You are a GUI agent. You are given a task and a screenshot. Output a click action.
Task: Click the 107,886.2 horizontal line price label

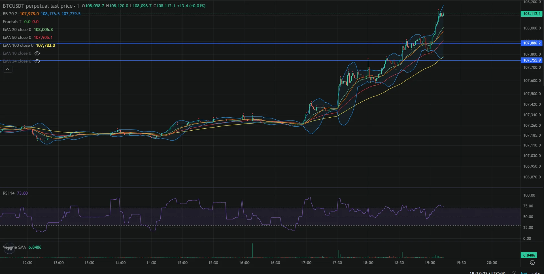(532, 43)
